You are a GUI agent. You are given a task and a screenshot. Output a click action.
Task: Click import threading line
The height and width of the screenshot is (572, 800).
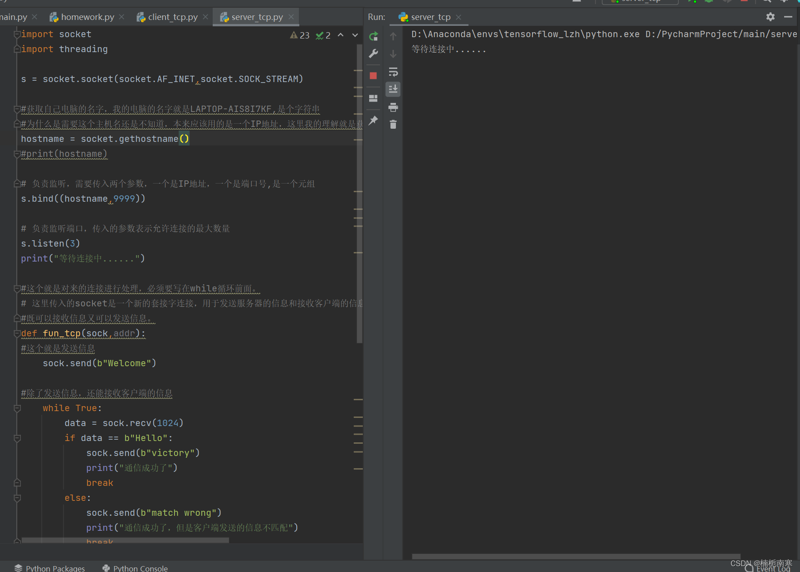point(64,49)
